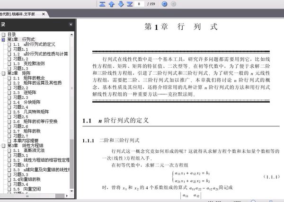Open bookmark 习题1.1
Screen dimensions: 284x202
click(x=20, y=49)
